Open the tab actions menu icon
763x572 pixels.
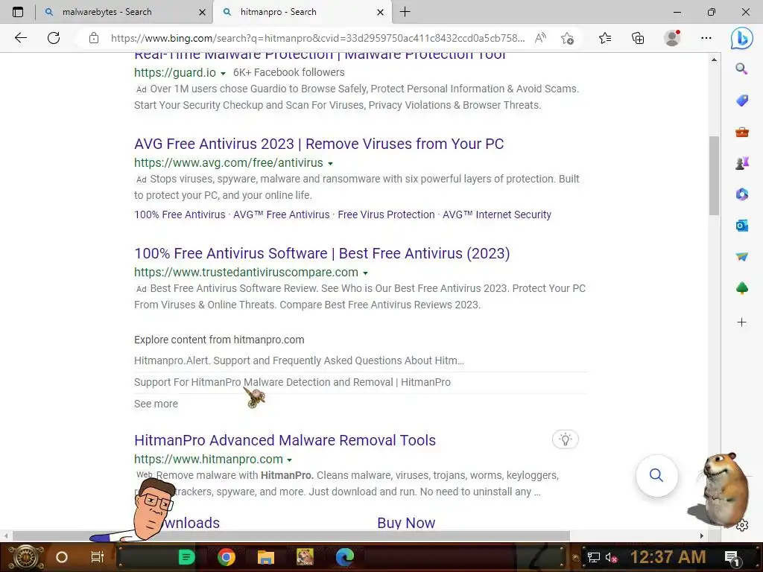(x=18, y=12)
